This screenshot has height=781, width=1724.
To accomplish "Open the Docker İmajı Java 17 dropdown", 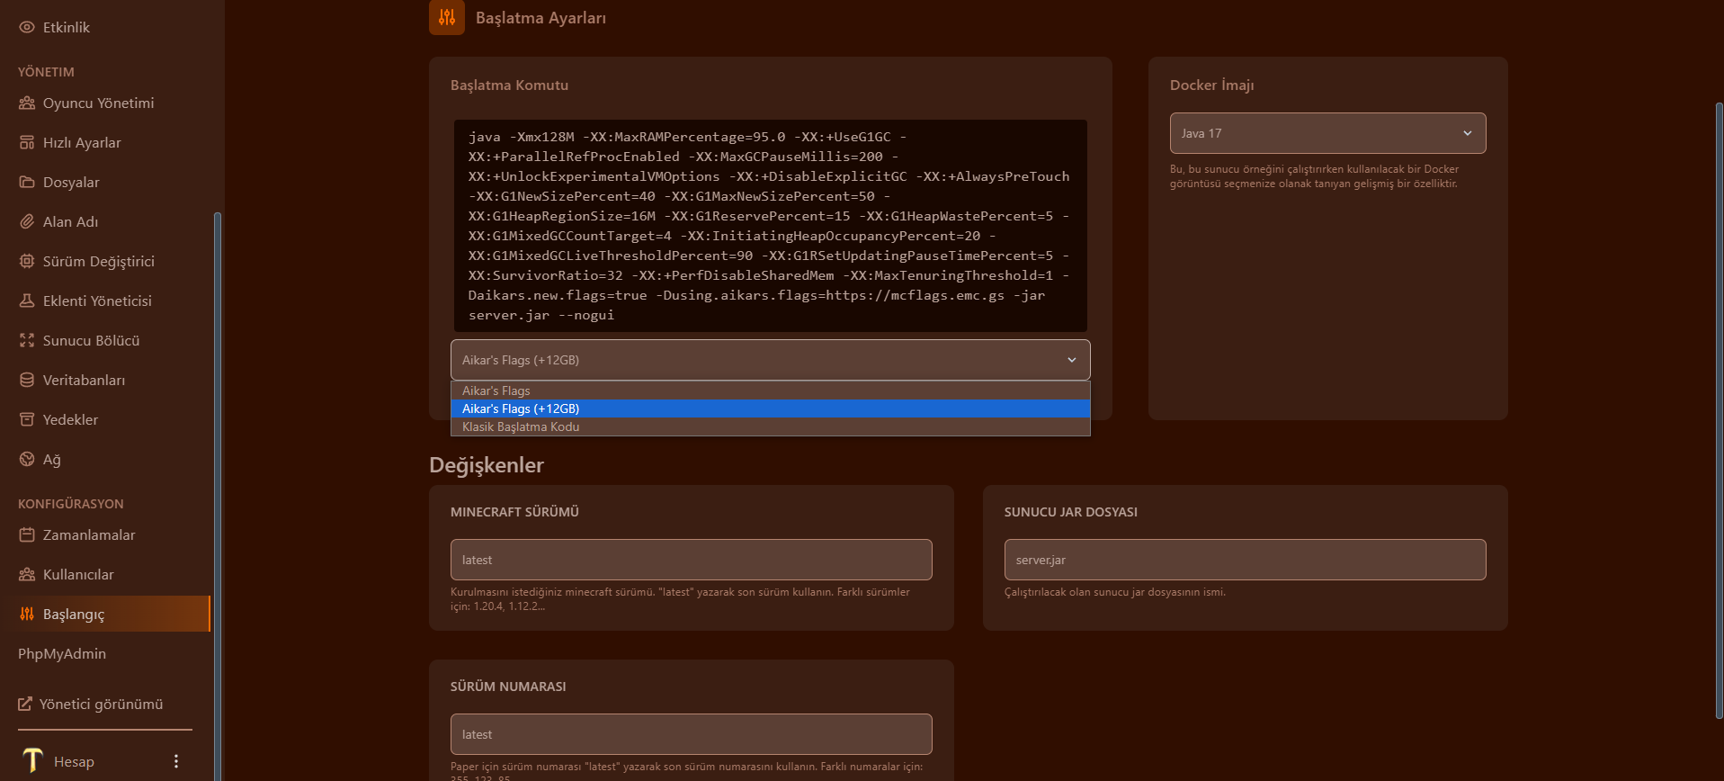I will pyautogui.click(x=1327, y=133).
